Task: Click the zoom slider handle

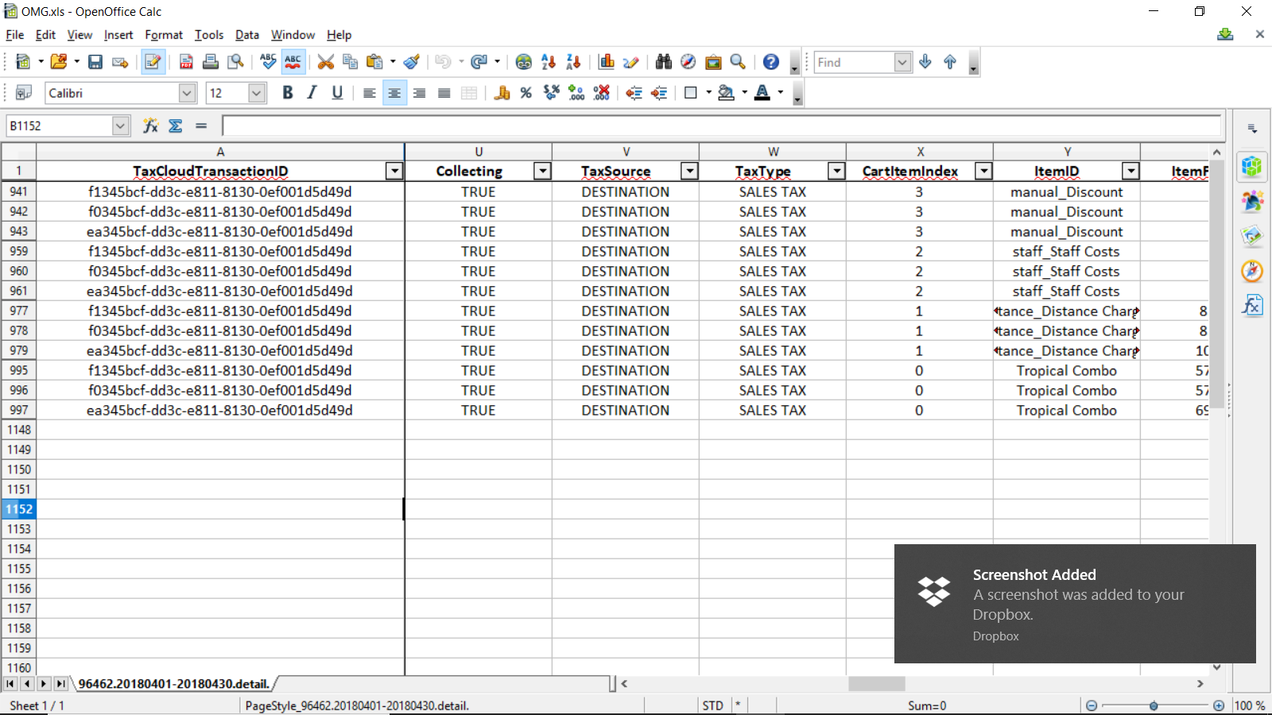Action: [x=1154, y=705]
